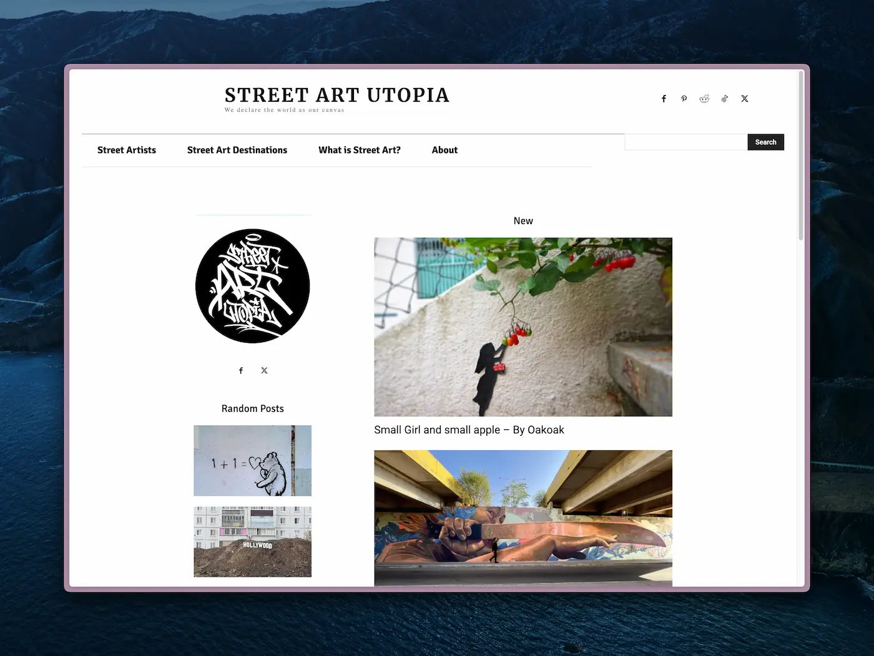
Task: Open the 1 + 1 bear random post thumbnail
Action: click(253, 461)
